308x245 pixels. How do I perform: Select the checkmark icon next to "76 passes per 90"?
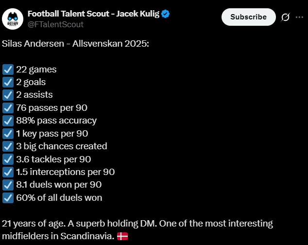pos(8,108)
